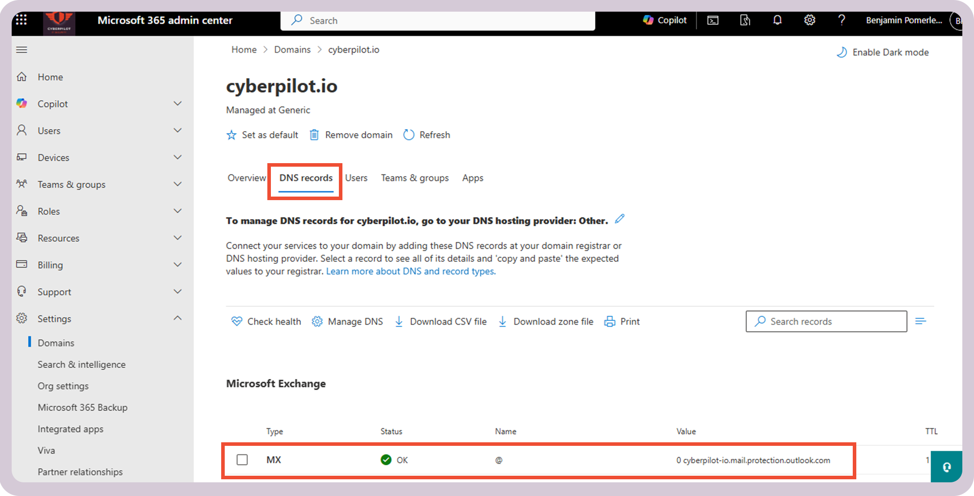Image resolution: width=974 pixels, height=496 pixels.
Task: Switch to the Overview tab
Action: [x=247, y=178]
